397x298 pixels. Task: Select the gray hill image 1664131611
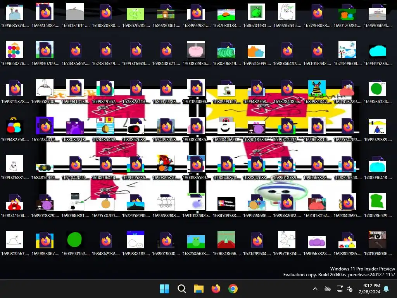(75, 16)
